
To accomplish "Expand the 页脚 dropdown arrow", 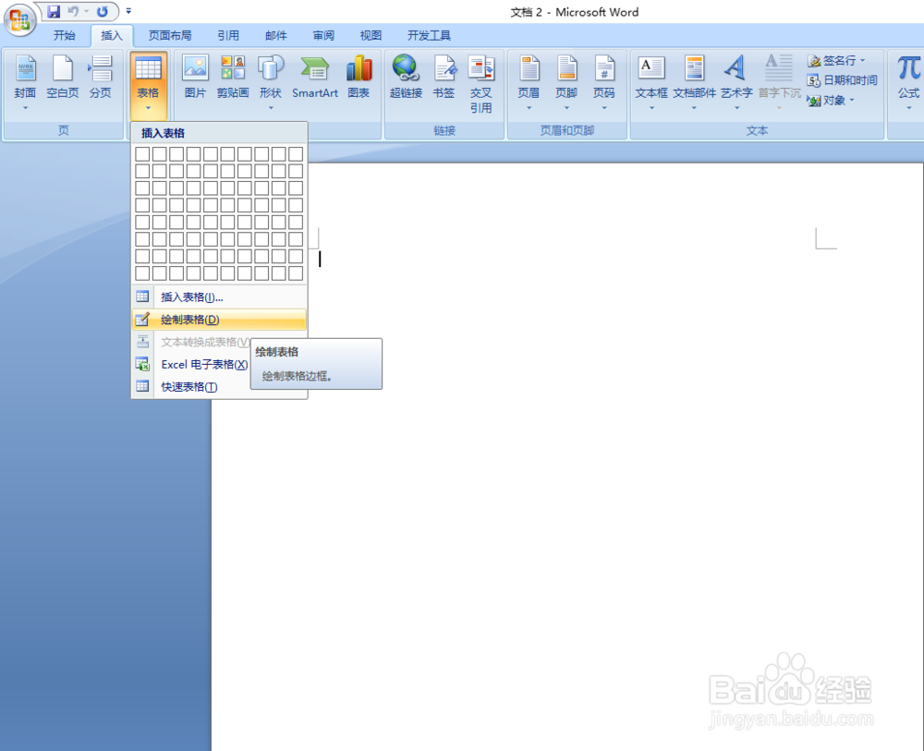I will tap(566, 108).
